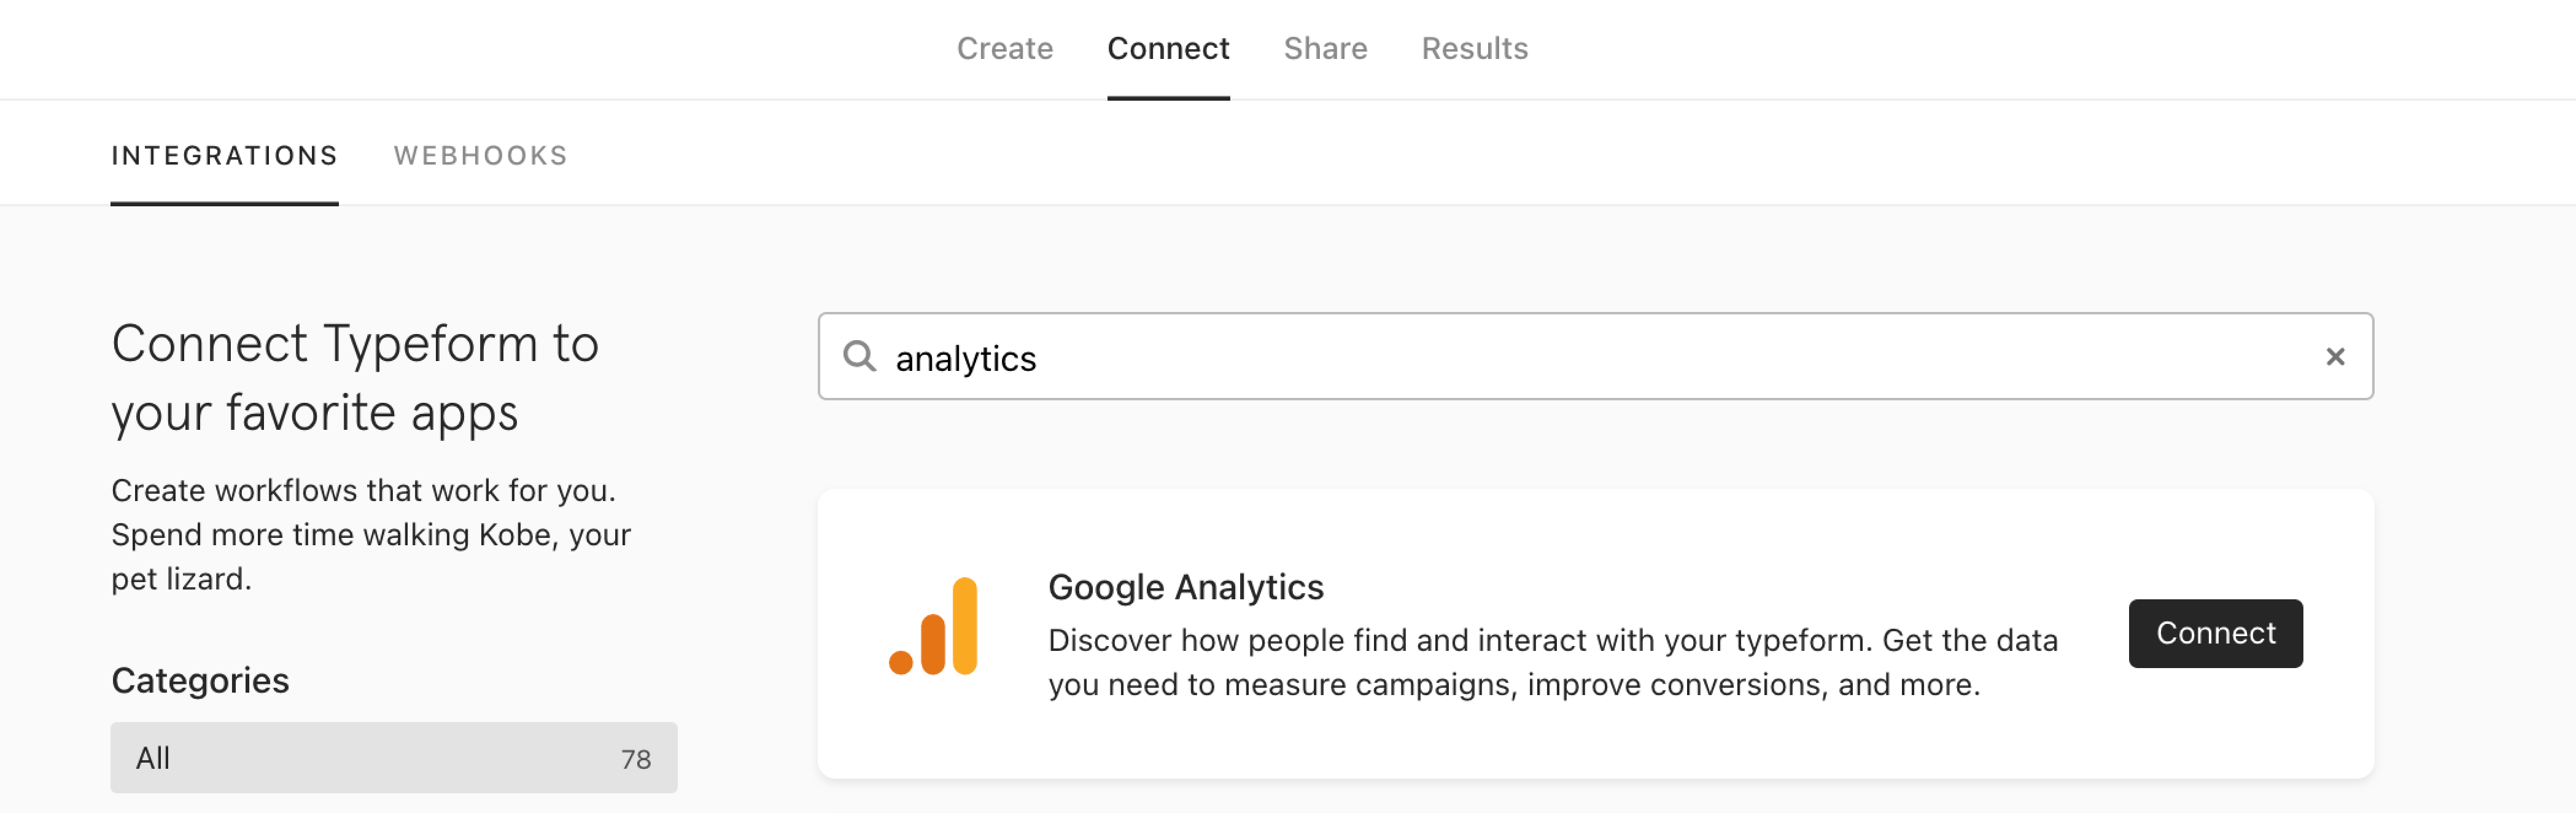The image size is (2576, 813).
Task: Click the search magnifier icon
Action: [862, 357]
